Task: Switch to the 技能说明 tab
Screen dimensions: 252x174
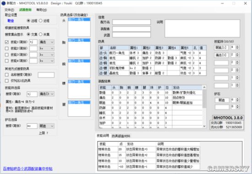Action: pyautogui.click(x=103, y=136)
